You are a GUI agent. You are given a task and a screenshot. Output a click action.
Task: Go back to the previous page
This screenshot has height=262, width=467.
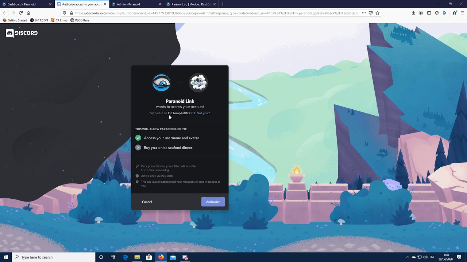coord(5,13)
